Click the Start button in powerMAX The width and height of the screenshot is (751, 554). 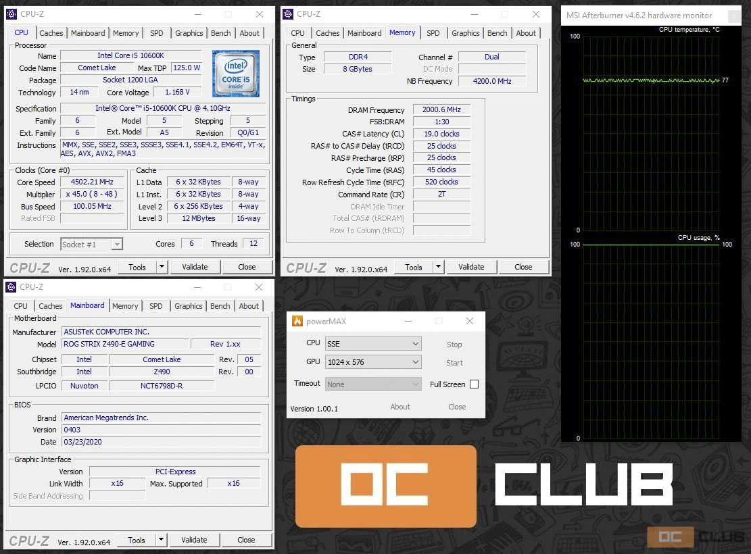454,363
